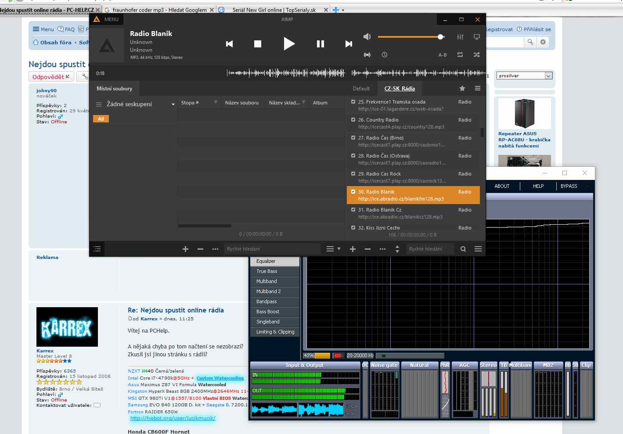This screenshot has width=623, height=434.
Task: Remove station with playlist minus icon
Action: (x=367, y=249)
